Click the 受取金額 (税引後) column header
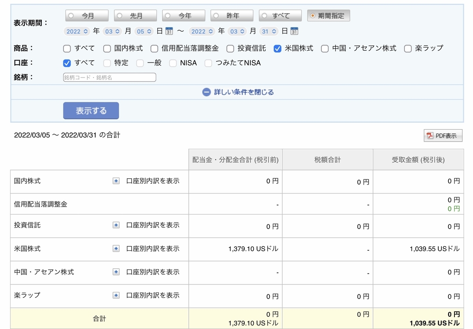This screenshot has width=473, height=329. coord(418,160)
